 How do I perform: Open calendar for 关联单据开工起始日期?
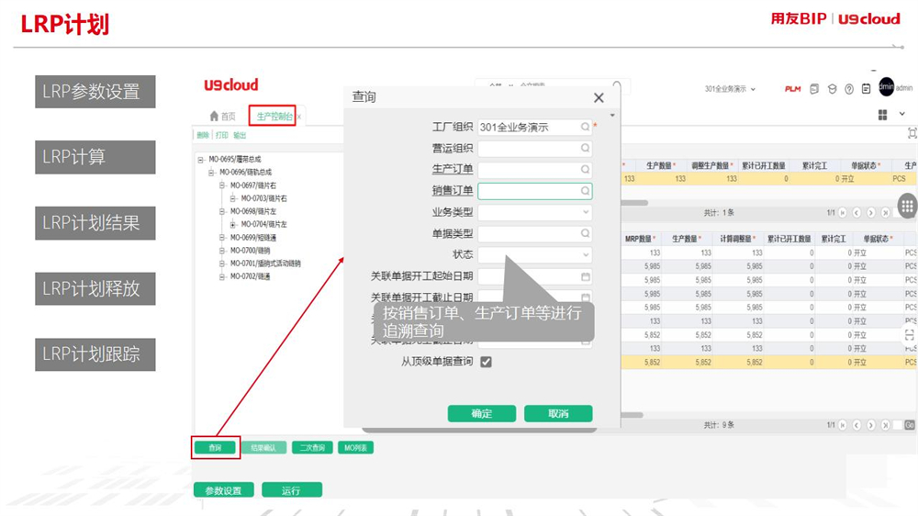pos(586,276)
